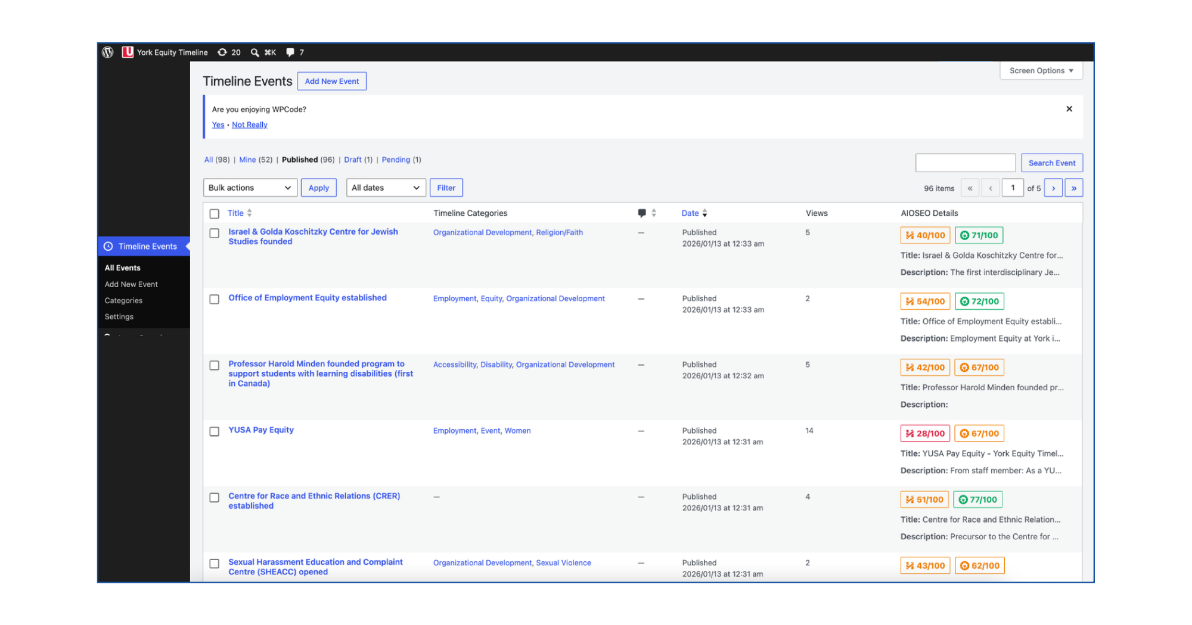
Task: Click the WordPress logo icon
Action: point(108,52)
